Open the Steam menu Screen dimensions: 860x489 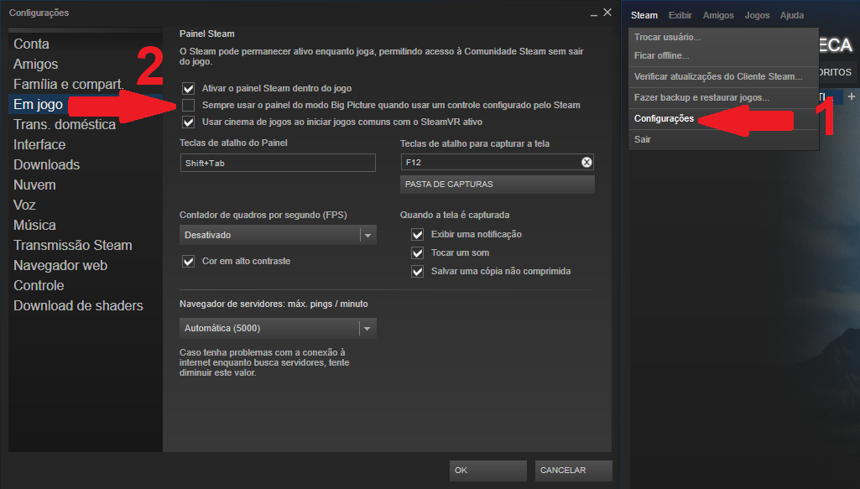644,15
